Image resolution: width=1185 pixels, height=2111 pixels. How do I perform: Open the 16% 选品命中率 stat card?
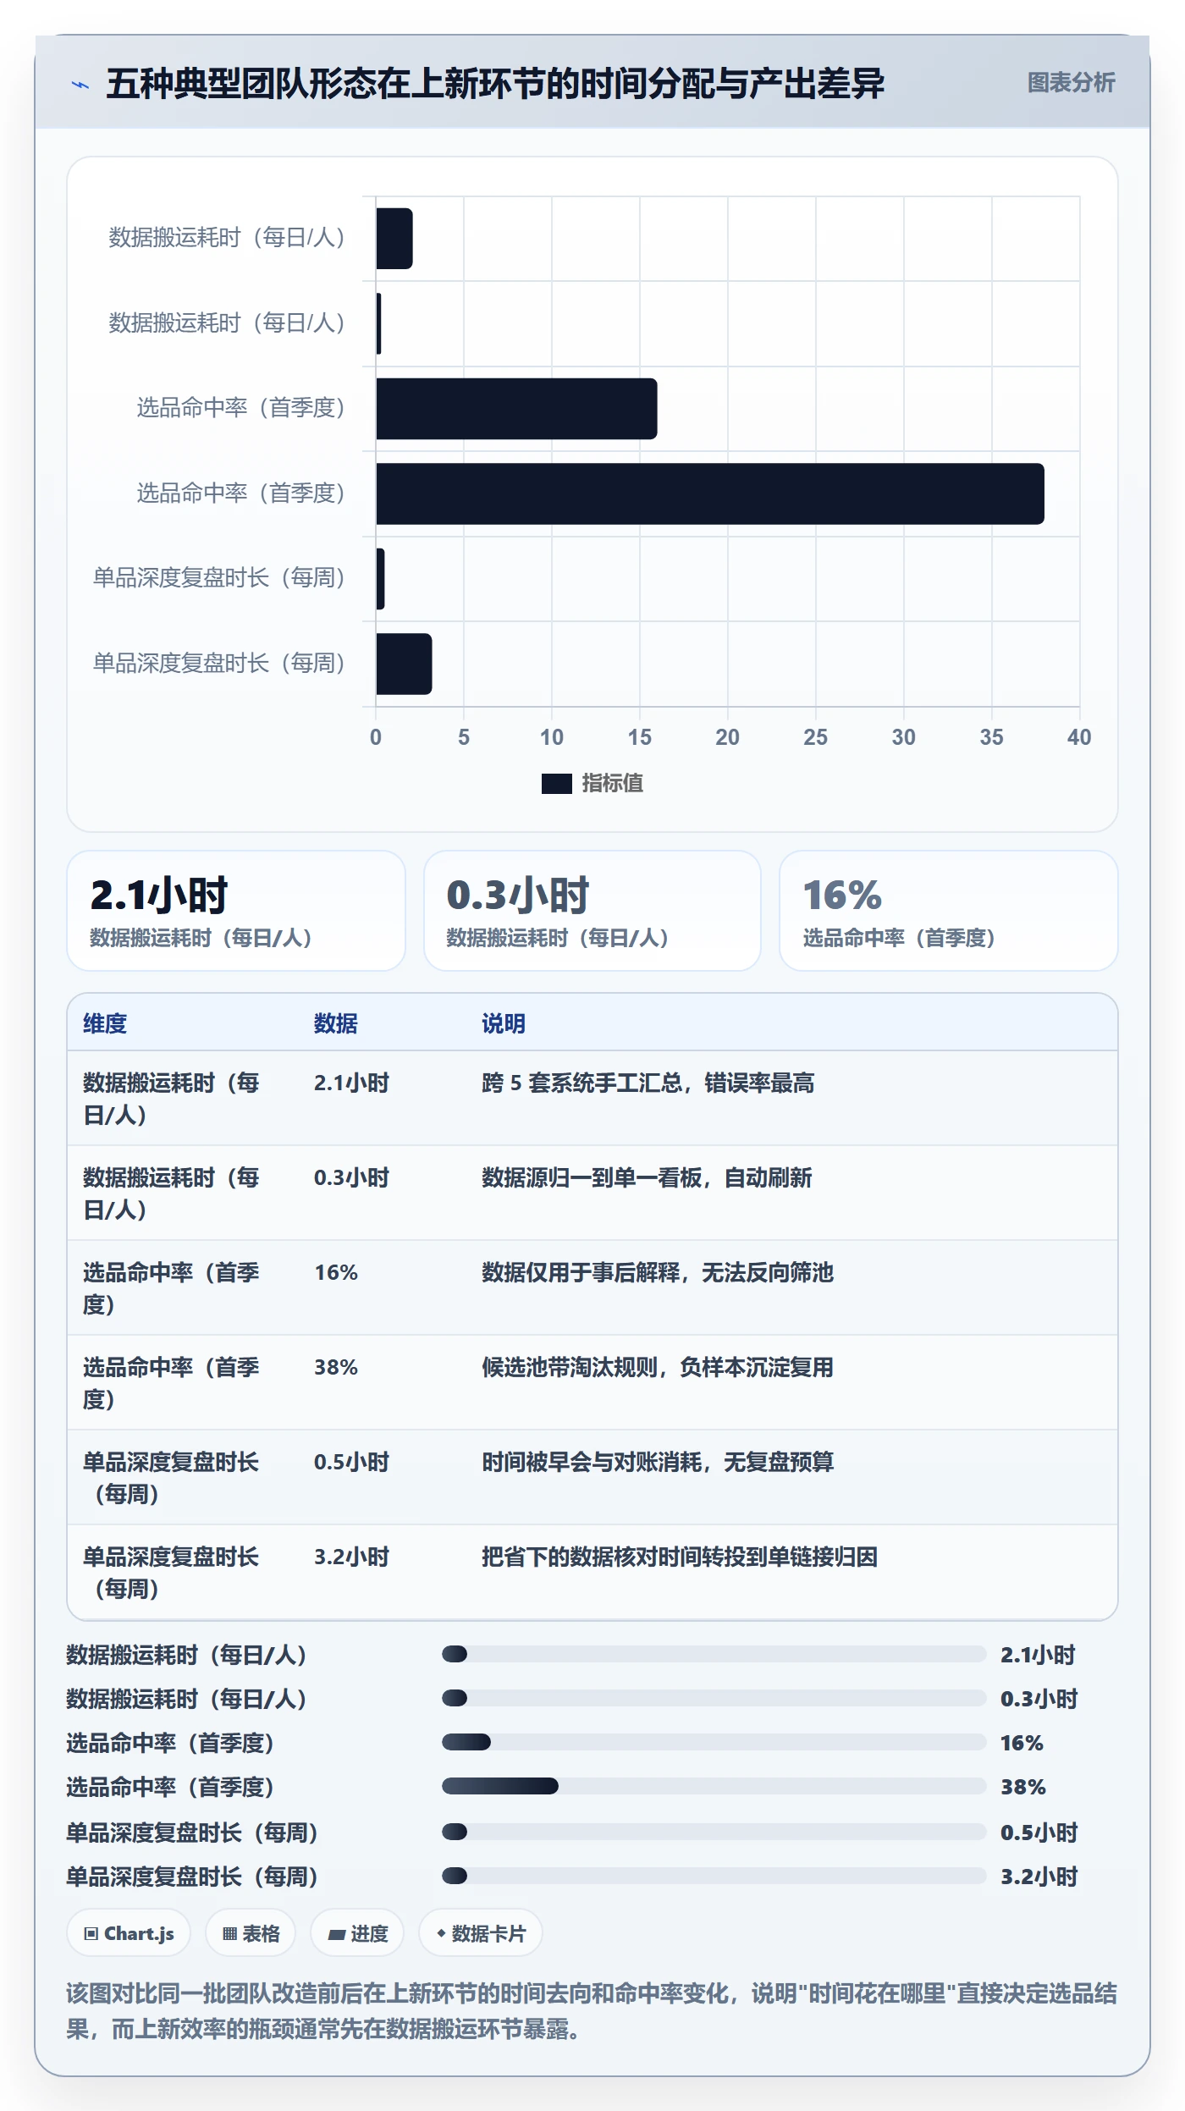[x=948, y=911]
